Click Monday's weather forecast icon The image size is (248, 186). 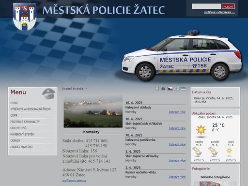pos(213,152)
